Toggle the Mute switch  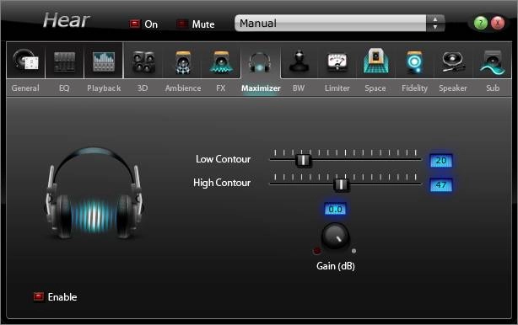[x=181, y=24]
